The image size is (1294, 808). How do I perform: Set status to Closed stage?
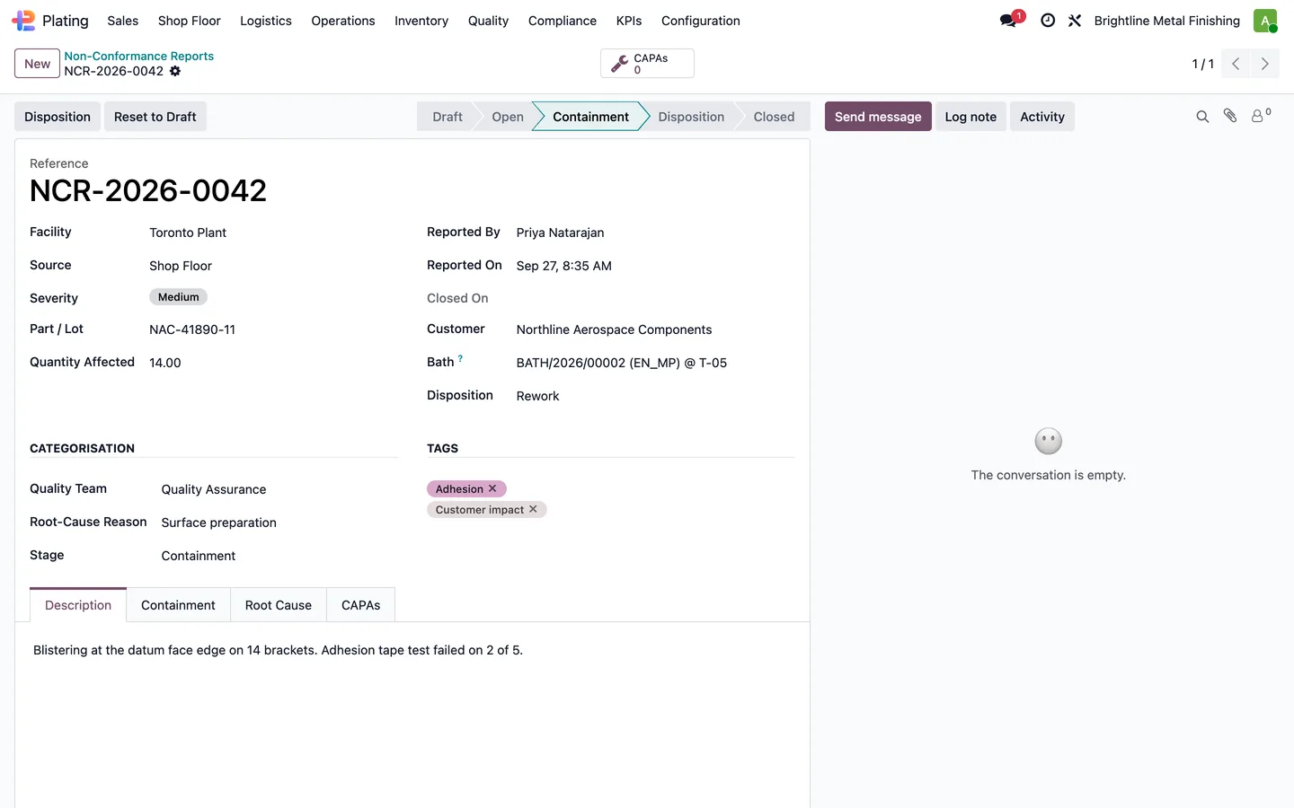pyautogui.click(x=774, y=117)
